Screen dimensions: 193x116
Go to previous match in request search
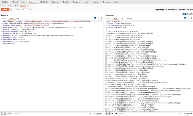pos(8,113)
